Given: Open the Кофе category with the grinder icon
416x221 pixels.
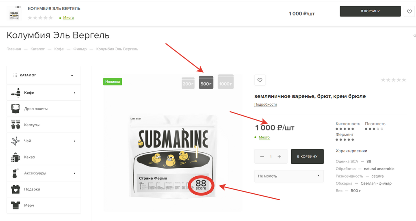Looking at the screenshot, I should (16, 93).
